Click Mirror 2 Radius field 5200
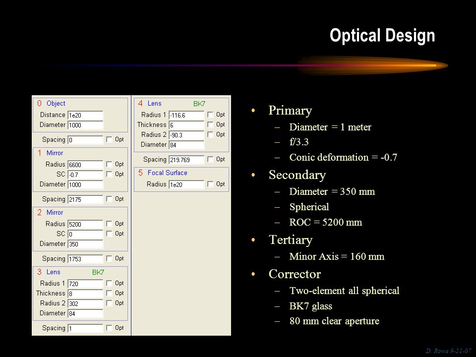This screenshot has height=357, width=476. tap(85, 224)
